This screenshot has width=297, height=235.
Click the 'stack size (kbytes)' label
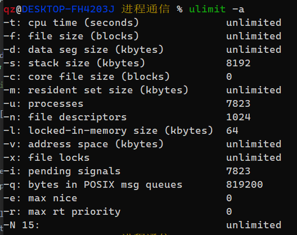[87, 63]
